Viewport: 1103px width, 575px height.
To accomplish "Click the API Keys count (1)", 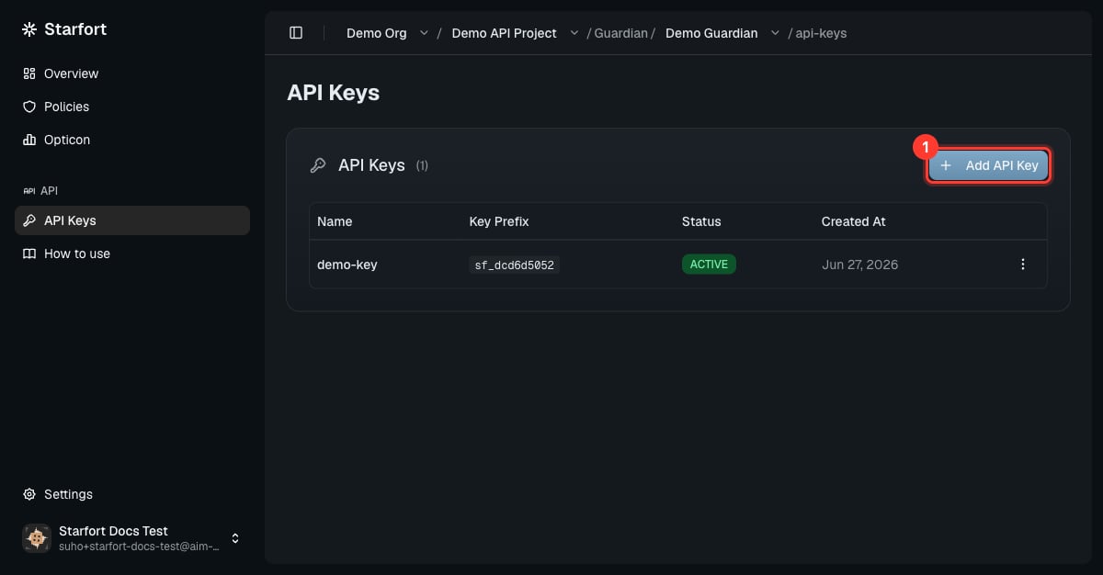I will (422, 166).
